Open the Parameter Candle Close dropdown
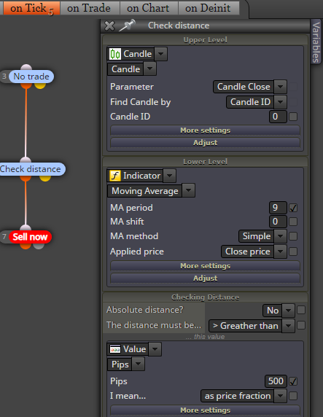Screen dimensions: 323x417 280,87
